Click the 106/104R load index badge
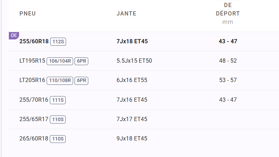279x157 pixels. point(60,61)
